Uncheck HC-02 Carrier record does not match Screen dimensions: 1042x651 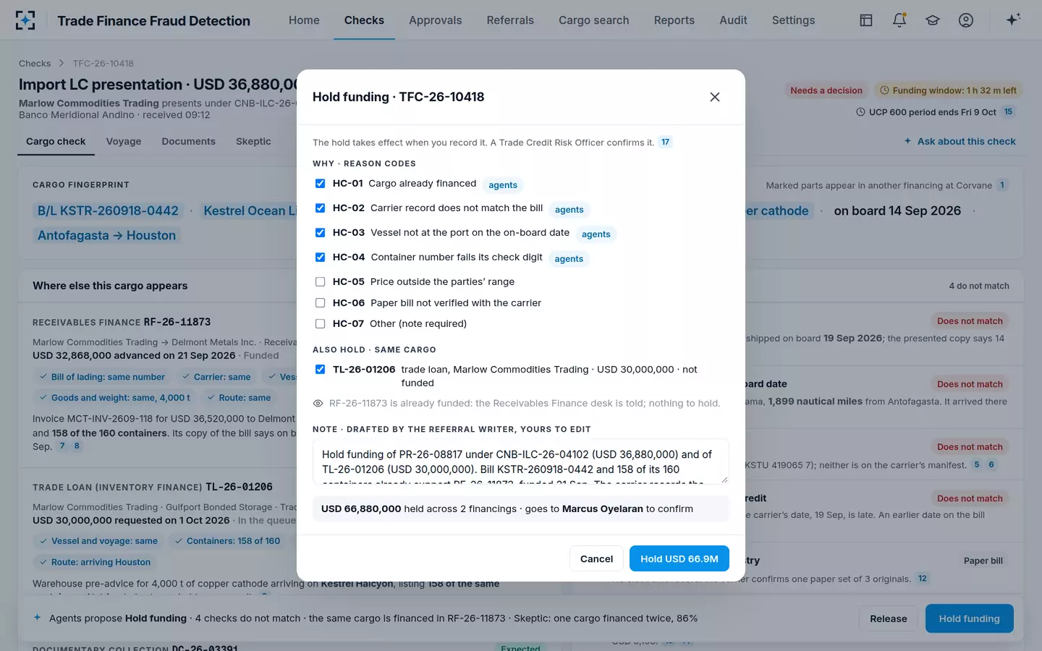coord(320,208)
